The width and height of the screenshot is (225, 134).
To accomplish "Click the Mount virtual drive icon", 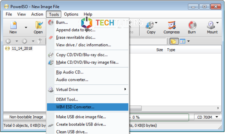I will [211, 25].
